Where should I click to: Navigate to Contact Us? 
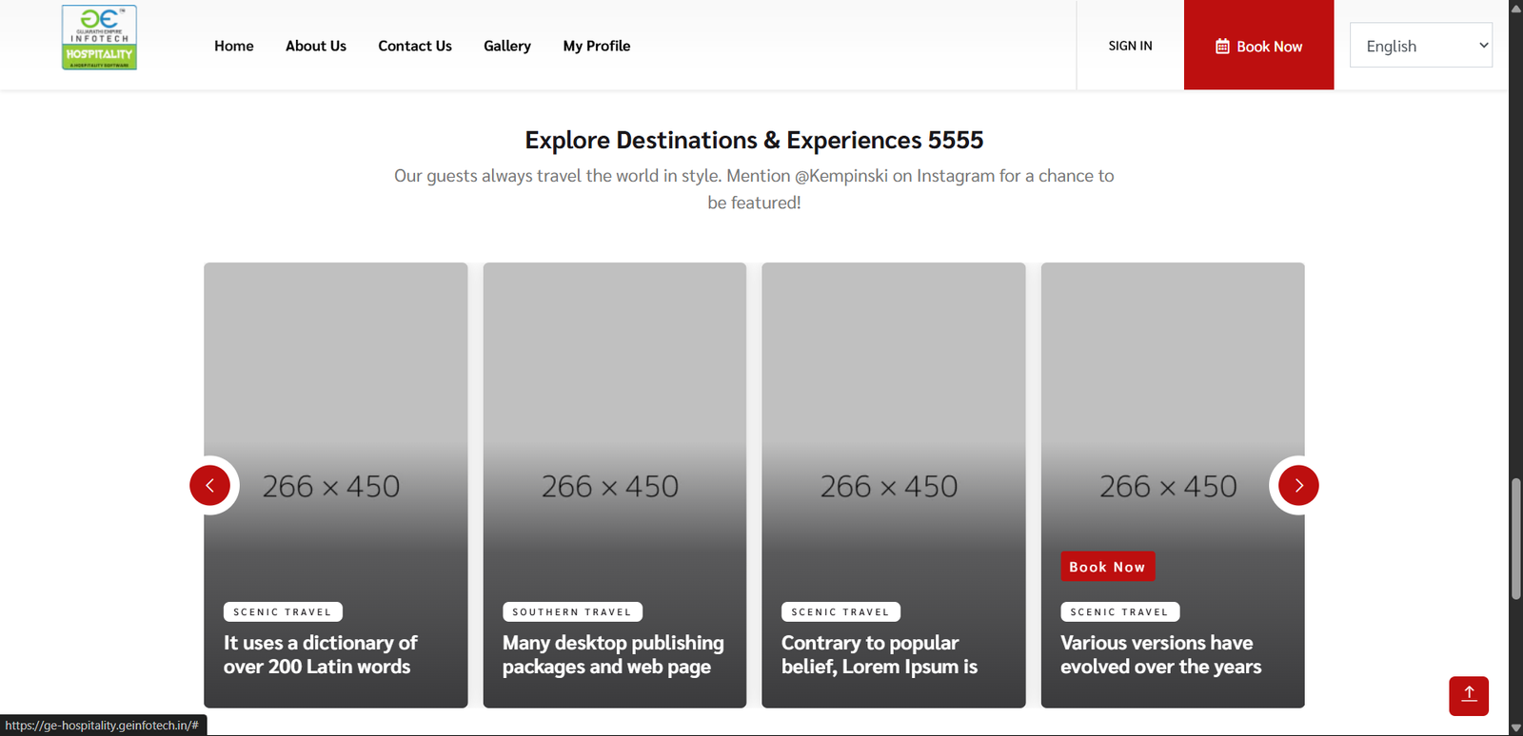click(414, 46)
